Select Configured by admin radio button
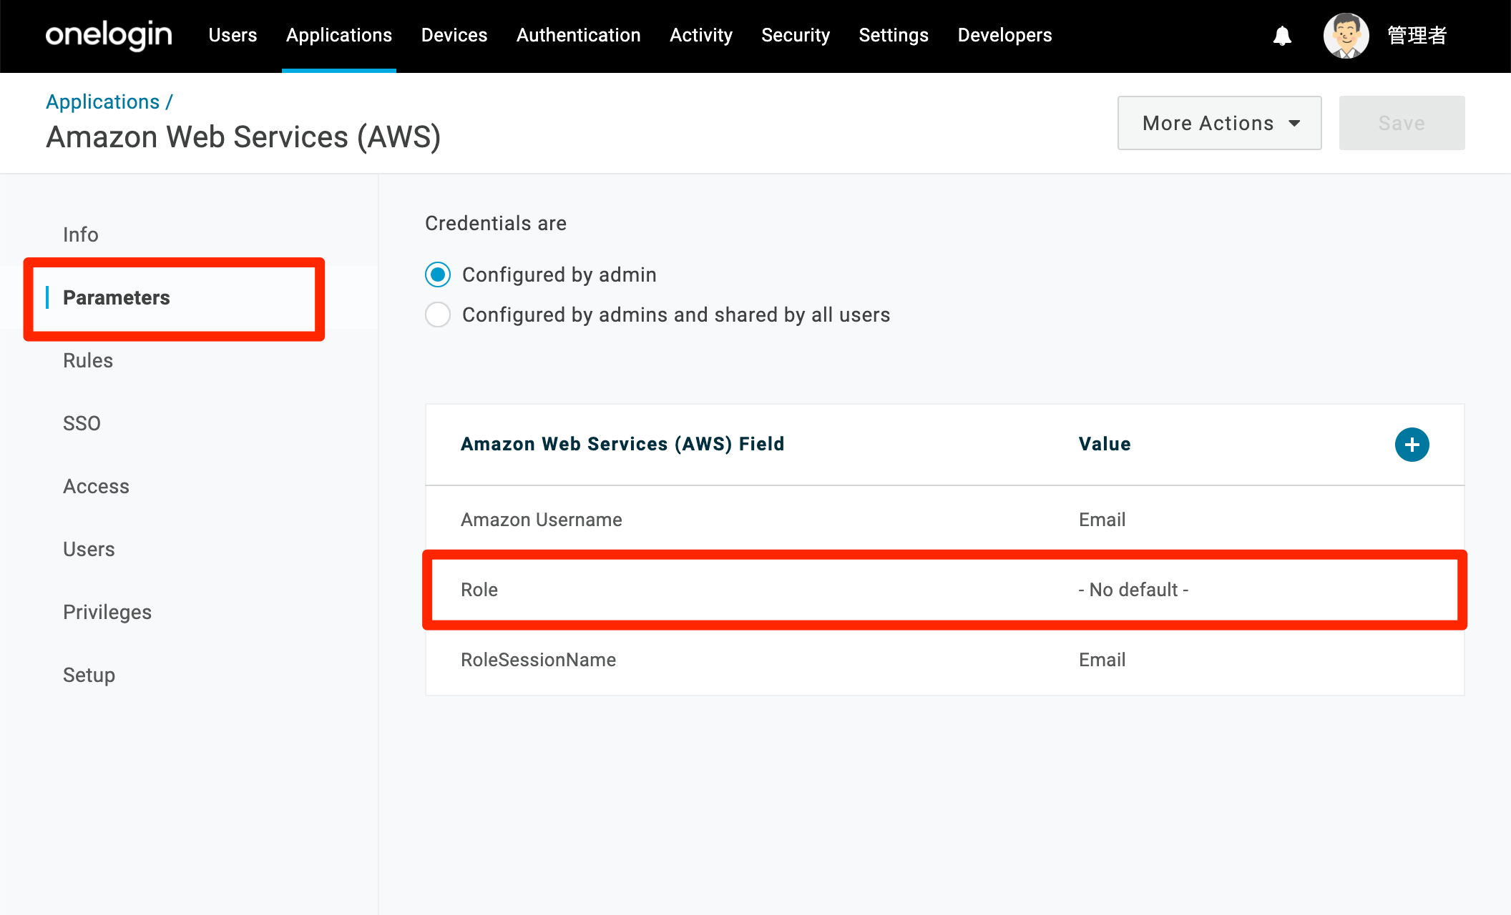Image resolution: width=1511 pixels, height=915 pixels. (x=438, y=274)
